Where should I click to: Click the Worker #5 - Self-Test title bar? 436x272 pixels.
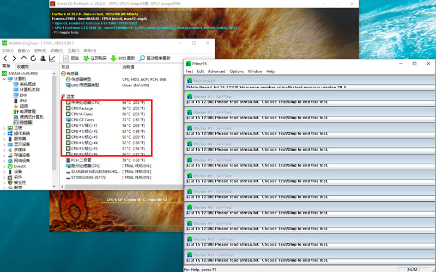point(310,160)
